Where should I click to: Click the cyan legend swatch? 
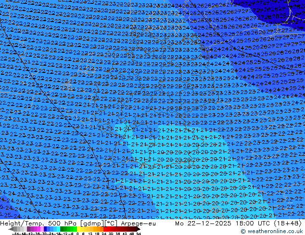[58, 229]
